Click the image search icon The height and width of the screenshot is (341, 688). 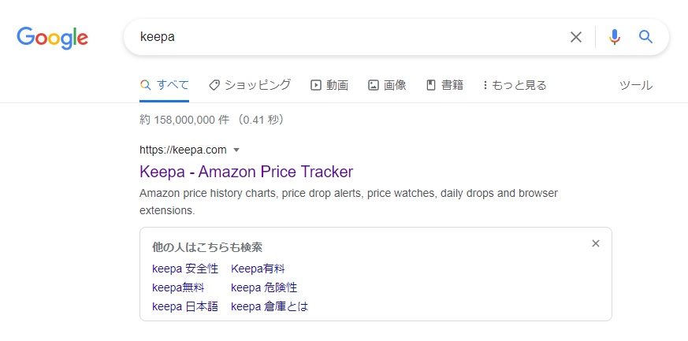tap(373, 85)
